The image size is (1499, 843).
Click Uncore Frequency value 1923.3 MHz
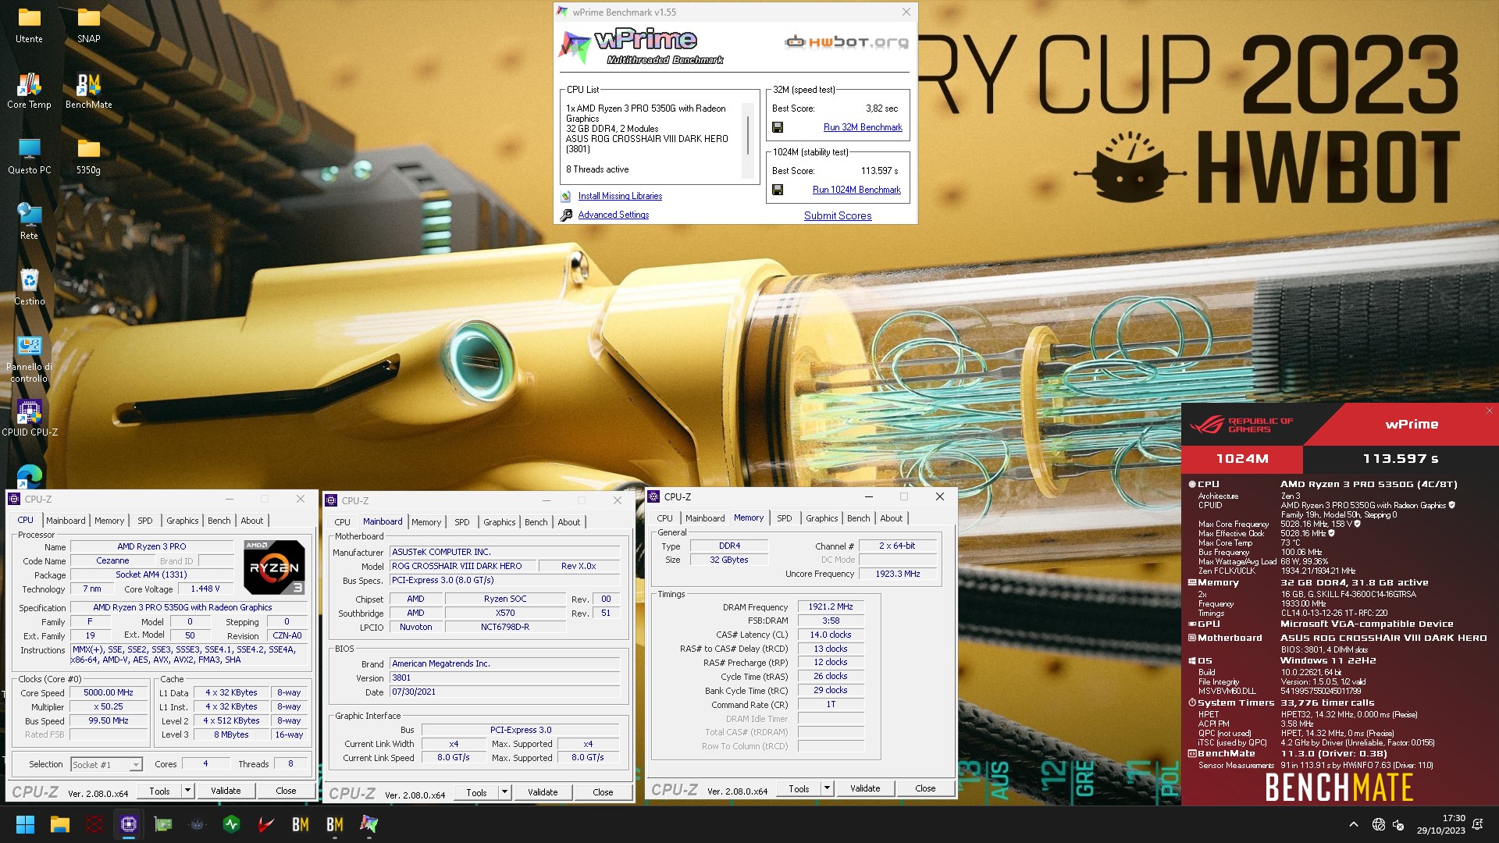(898, 574)
